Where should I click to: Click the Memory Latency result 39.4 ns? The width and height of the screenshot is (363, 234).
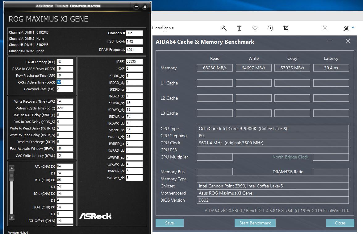pos(331,68)
